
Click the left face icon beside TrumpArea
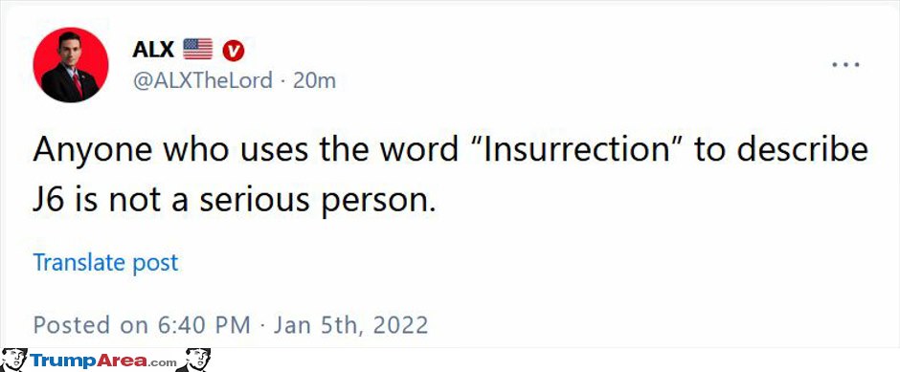(13, 360)
